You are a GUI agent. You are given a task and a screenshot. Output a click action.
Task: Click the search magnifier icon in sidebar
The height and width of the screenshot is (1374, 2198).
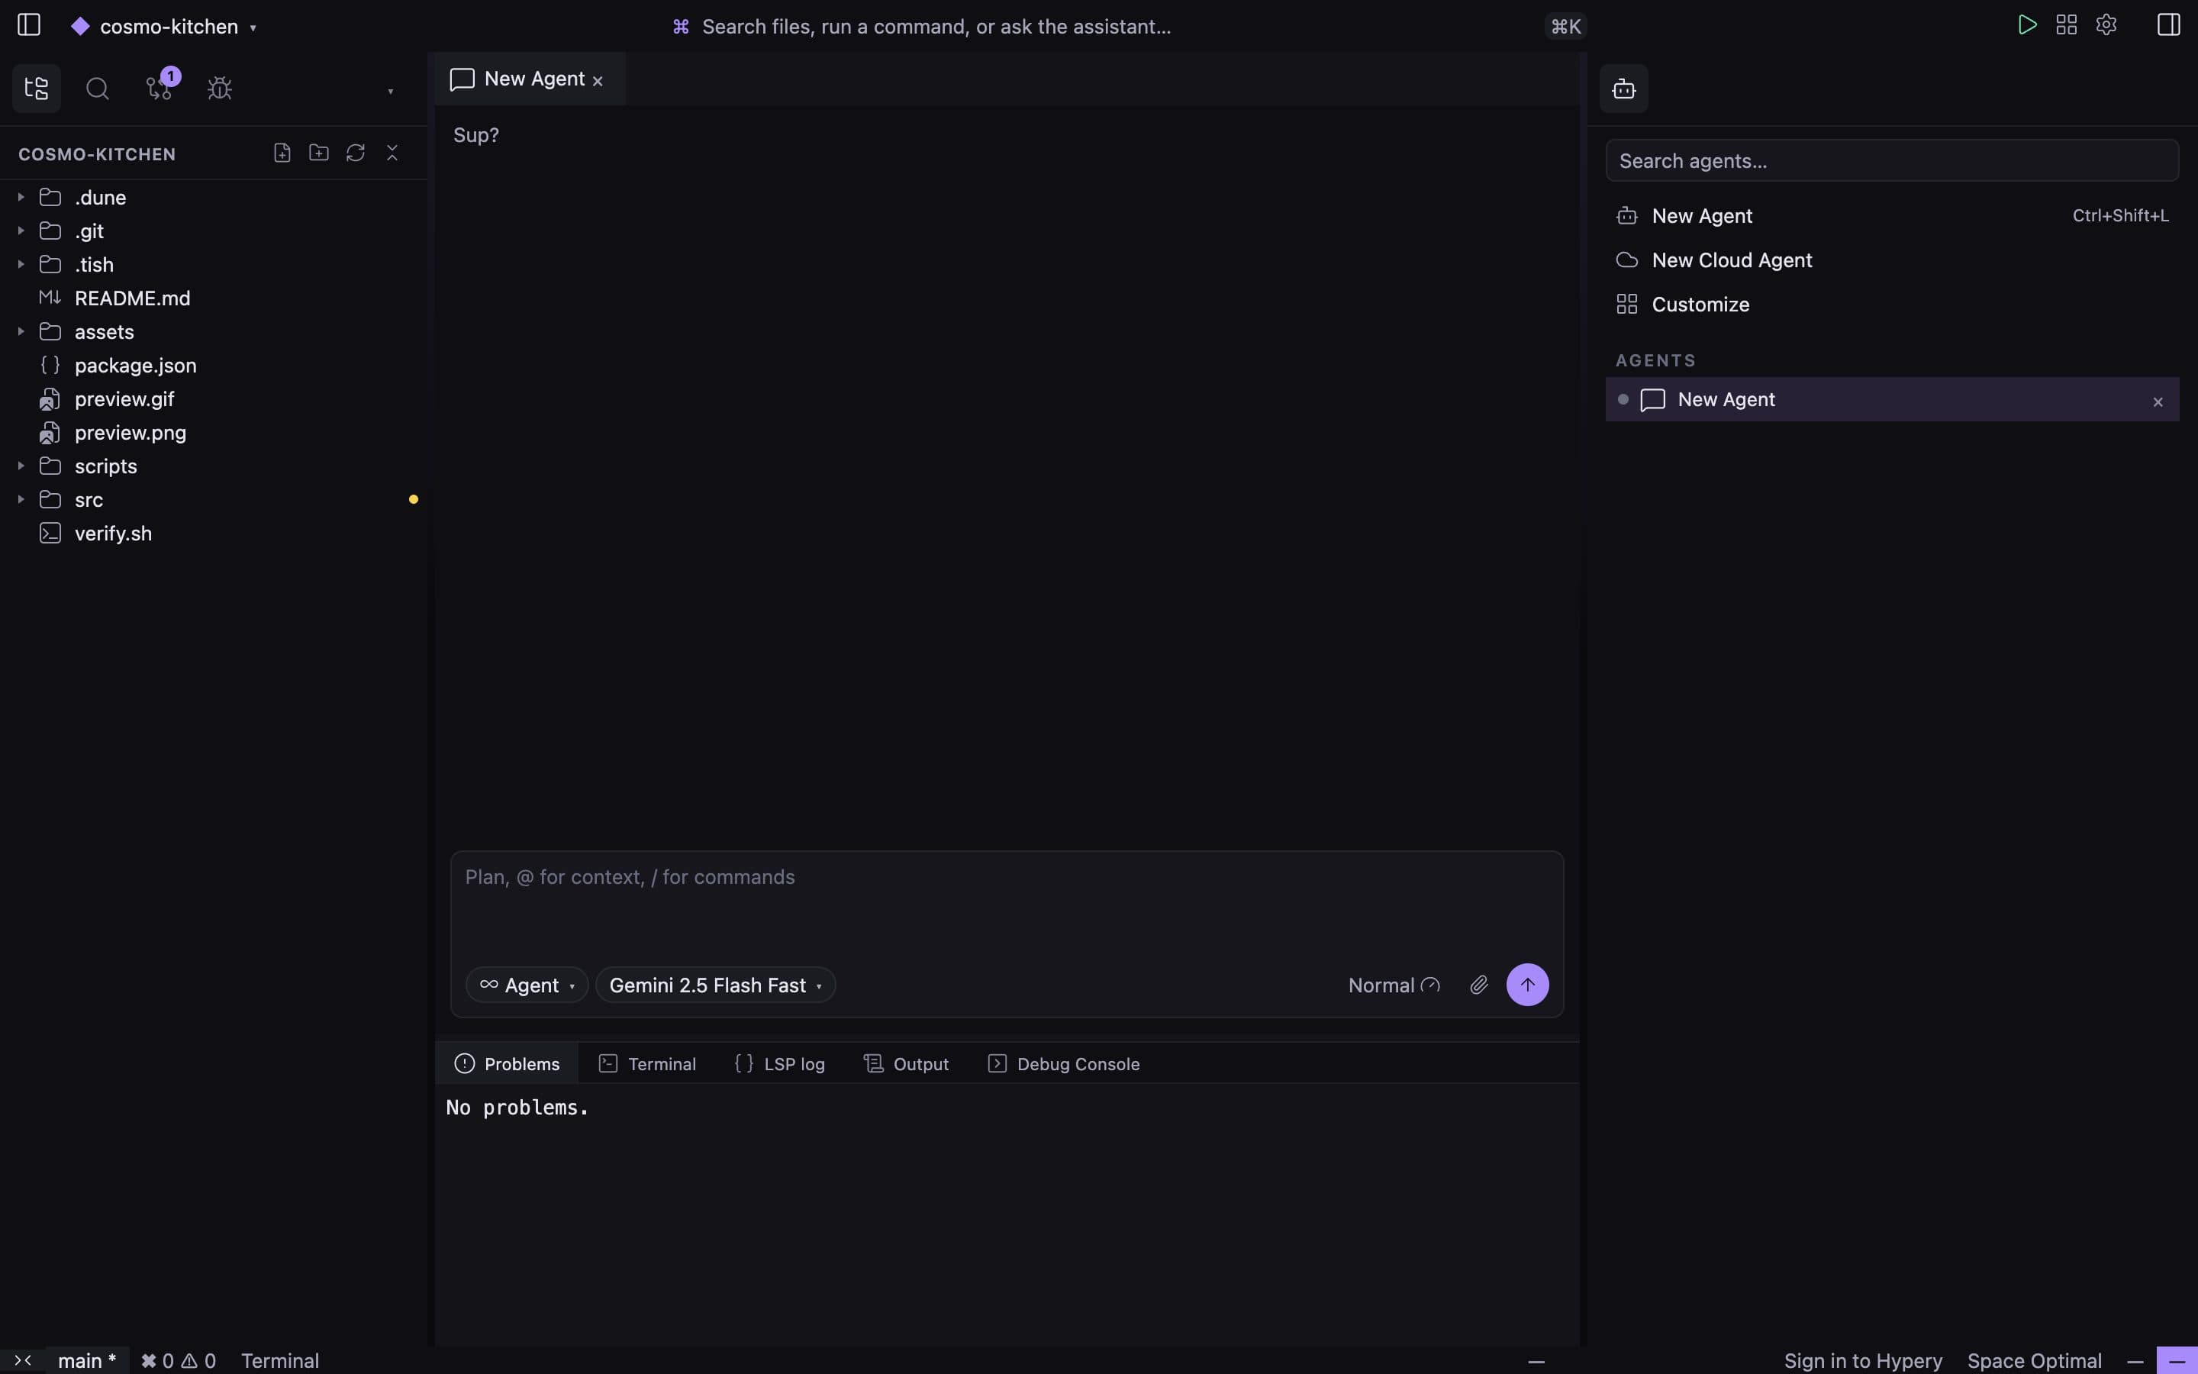click(97, 88)
